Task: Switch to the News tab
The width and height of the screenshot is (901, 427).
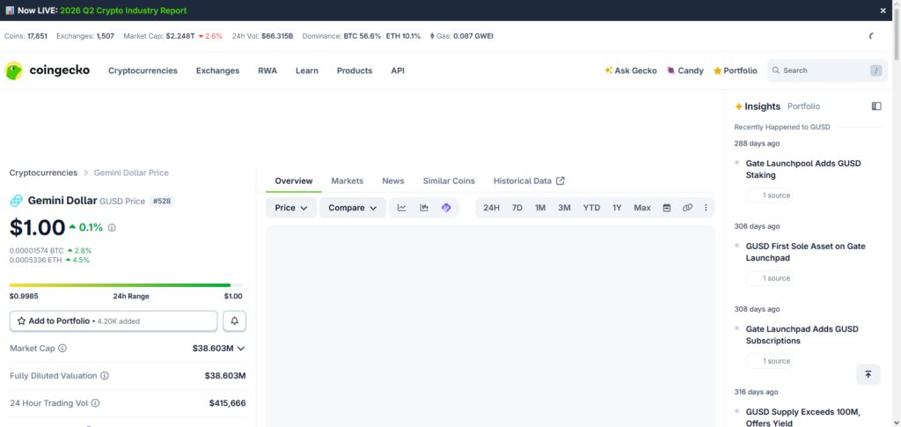Action: 393,181
